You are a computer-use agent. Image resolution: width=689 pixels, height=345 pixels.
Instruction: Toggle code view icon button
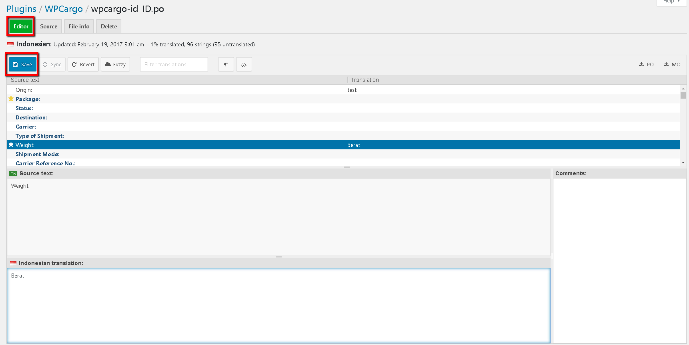pyautogui.click(x=244, y=64)
